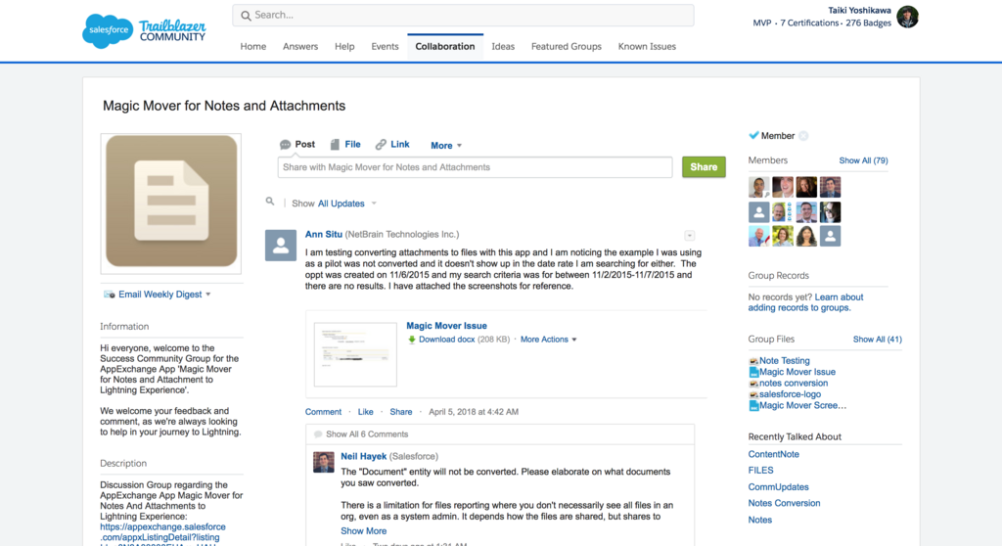Click the Email Weekly Digest envelope icon
The height and width of the screenshot is (546, 1002).
[110, 295]
